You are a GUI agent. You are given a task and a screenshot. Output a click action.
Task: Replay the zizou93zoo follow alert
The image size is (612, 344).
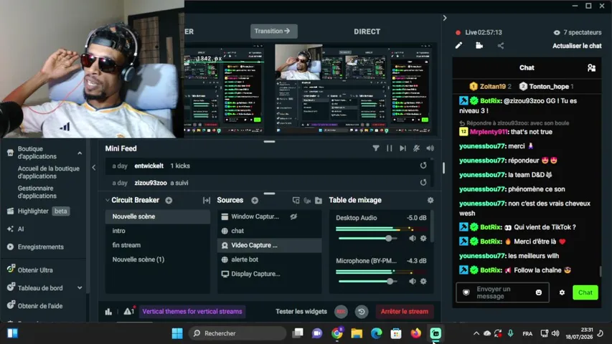pos(423,182)
